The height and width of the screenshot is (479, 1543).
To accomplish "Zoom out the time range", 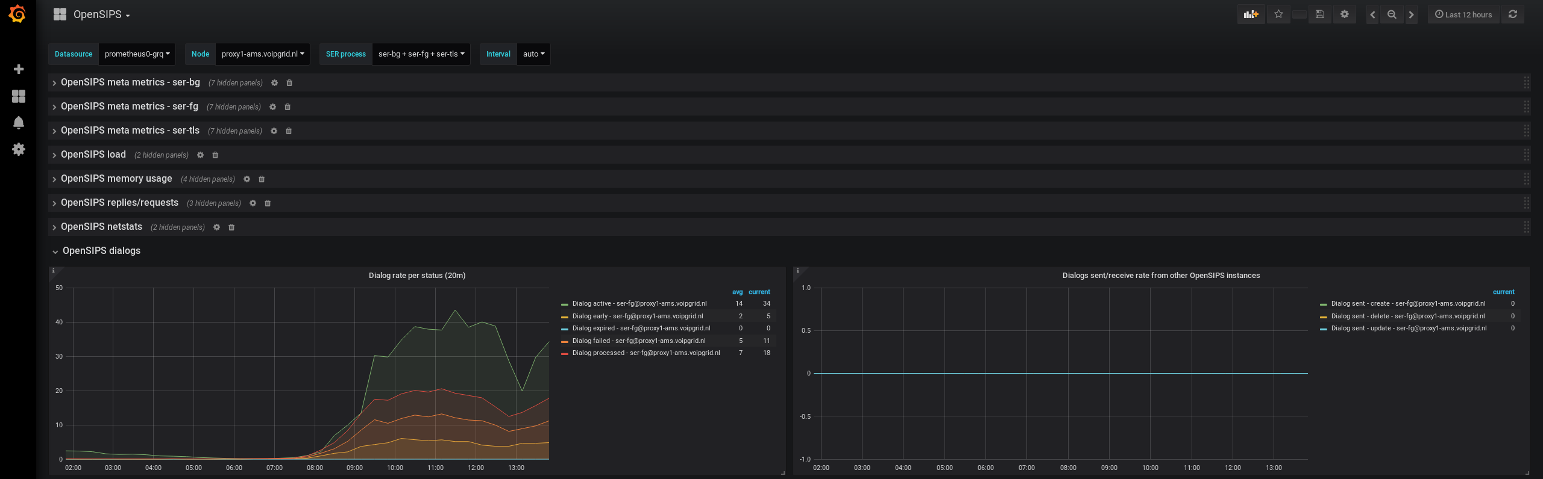I will pos(1392,14).
